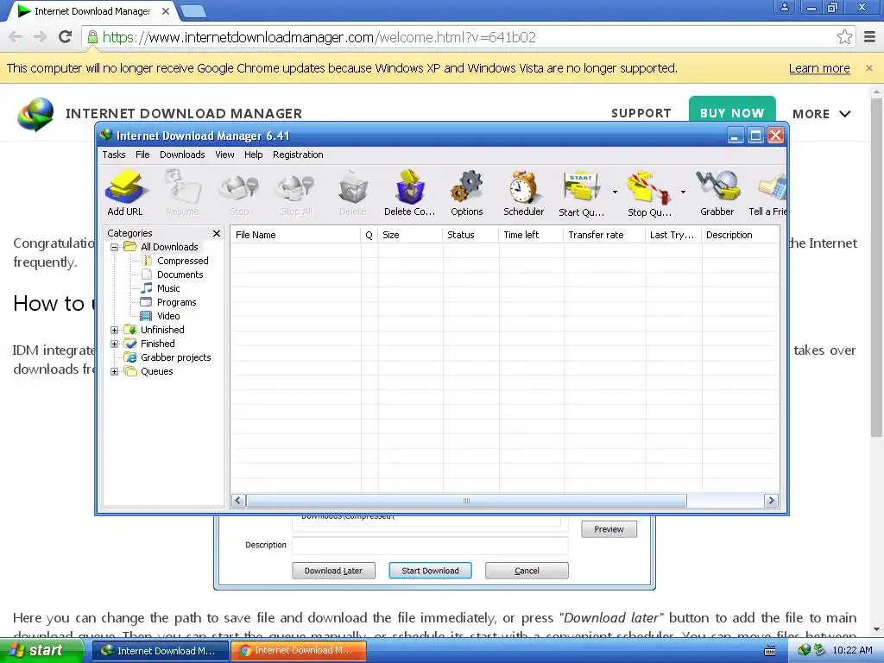
Task: Click the IDM logo on the website
Action: click(35, 114)
